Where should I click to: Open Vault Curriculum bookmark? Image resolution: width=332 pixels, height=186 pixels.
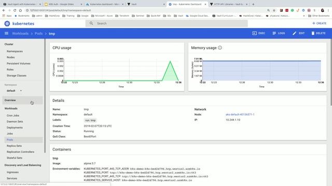[225, 16]
